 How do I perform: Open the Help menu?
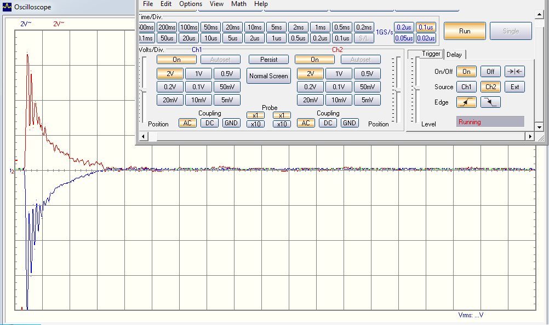pyautogui.click(x=261, y=4)
